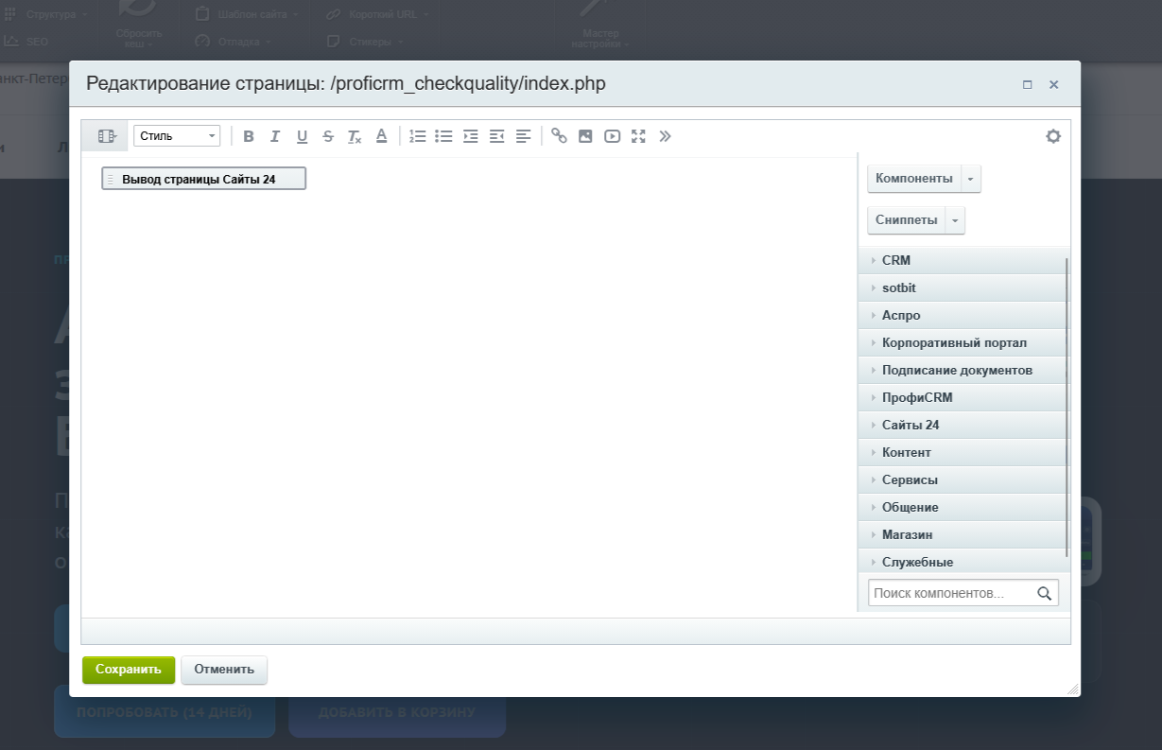Click Сбросить кеш in background panel
The image size is (1162, 750).
click(x=139, y=26)
